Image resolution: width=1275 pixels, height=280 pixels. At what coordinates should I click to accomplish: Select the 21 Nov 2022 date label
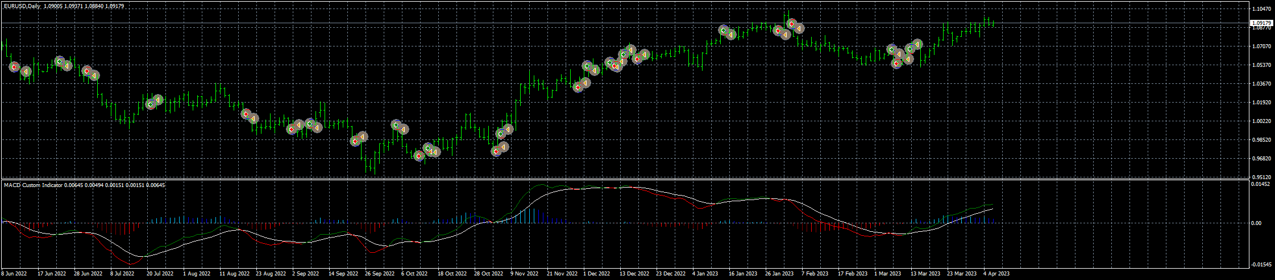pyautogui.click(x=562, y=274)
